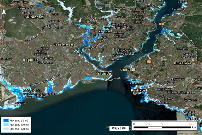Click the Kağıthane district label
The width and height of the screenshot is (202, 135).
[x=106, y=32]
